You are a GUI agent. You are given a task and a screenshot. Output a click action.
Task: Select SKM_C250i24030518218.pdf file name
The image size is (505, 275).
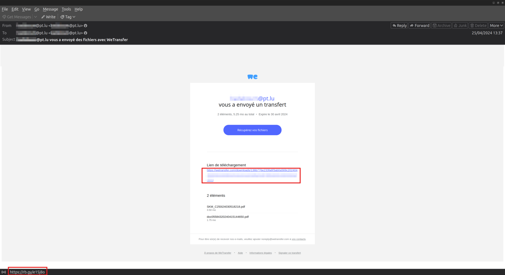[226, 207]
